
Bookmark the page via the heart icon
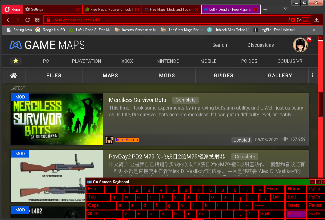(305, 20)
